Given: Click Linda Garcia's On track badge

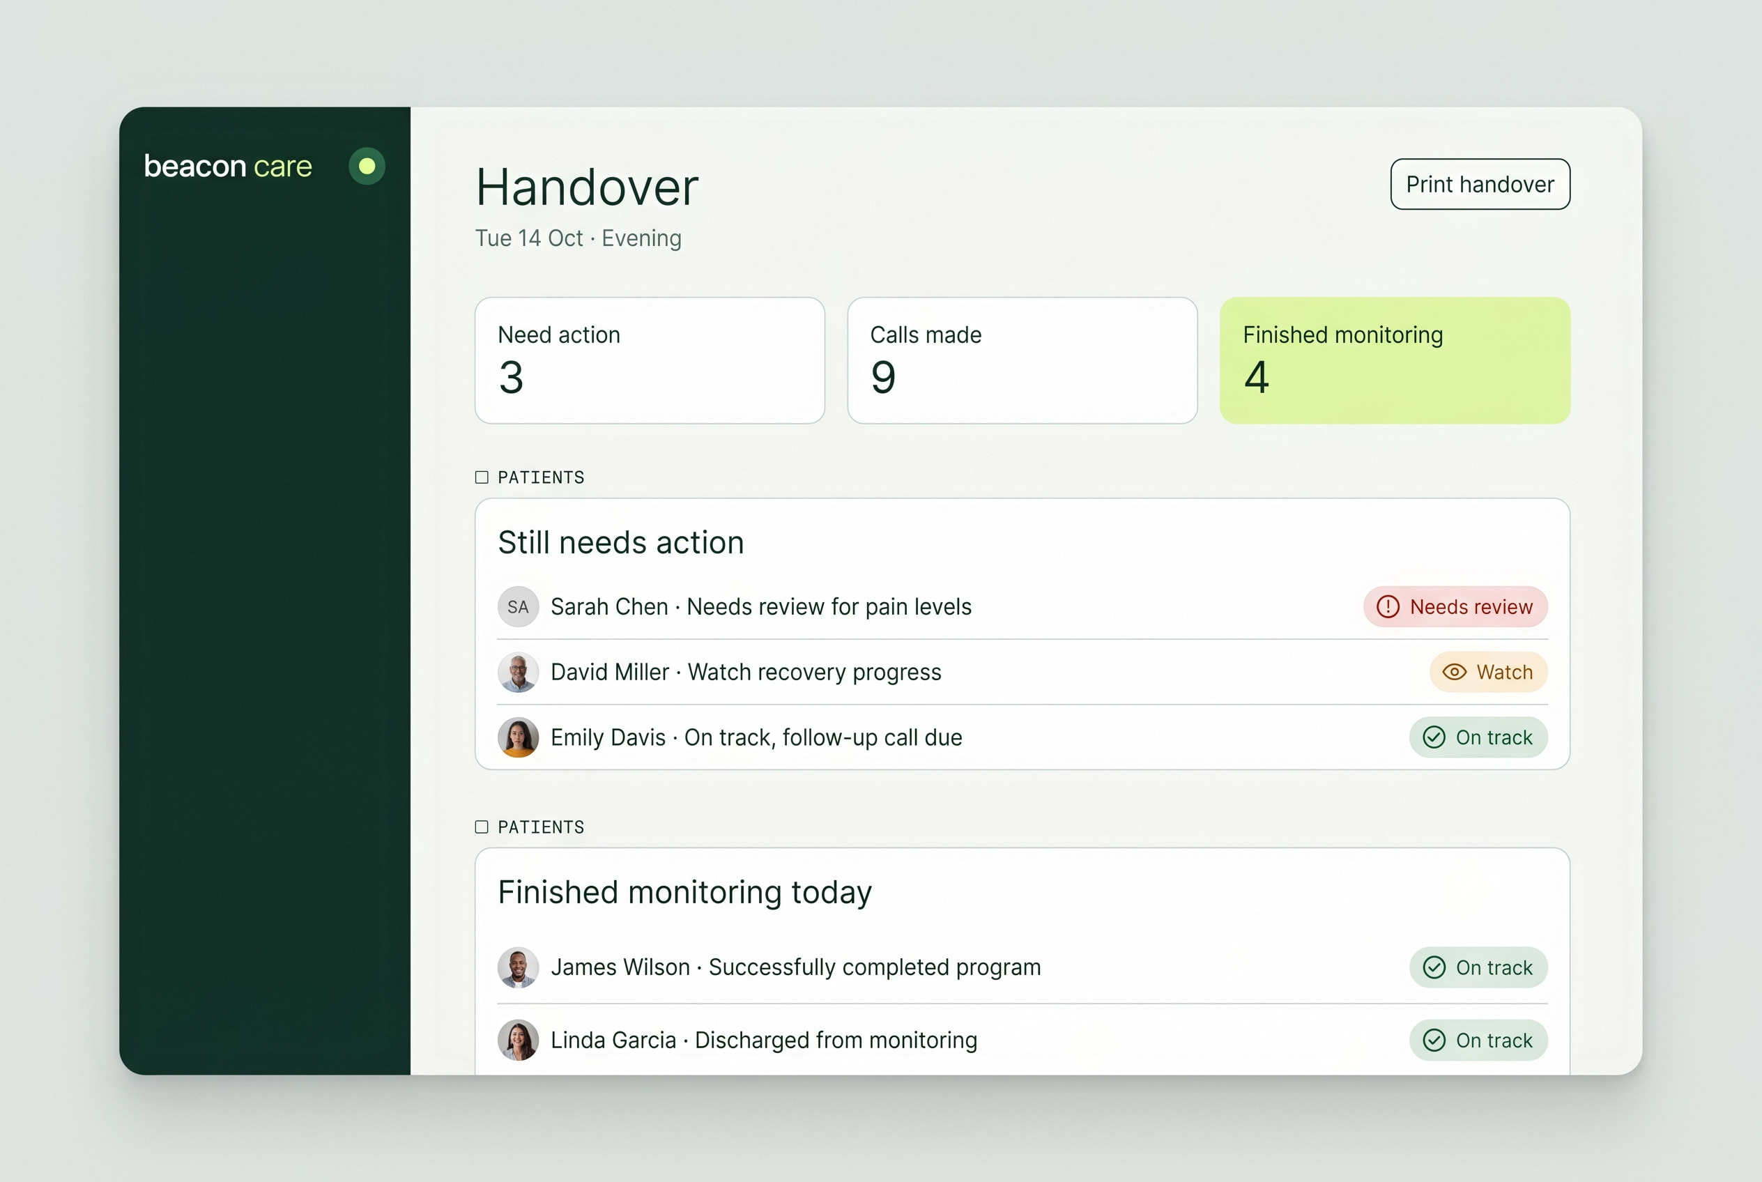Looking at the screenshot, I should (x=1478, y=1041).
